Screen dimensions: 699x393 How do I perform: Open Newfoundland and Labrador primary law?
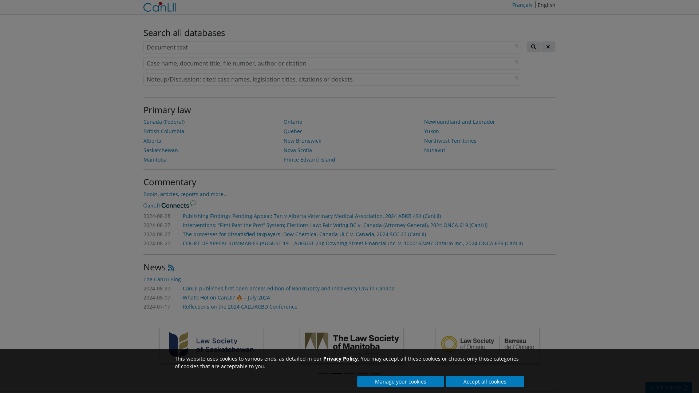tap(459, 122)
